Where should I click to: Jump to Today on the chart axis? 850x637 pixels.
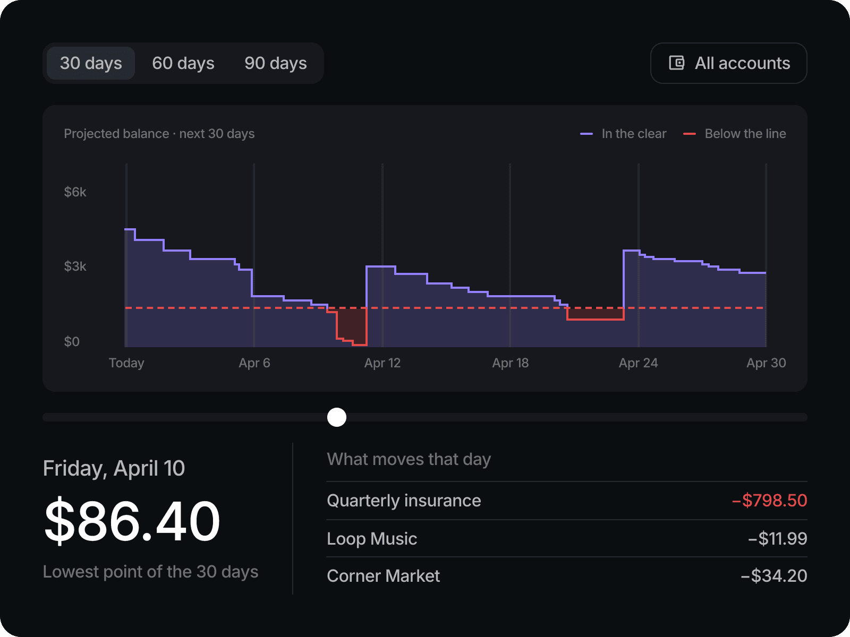[126, 363]
